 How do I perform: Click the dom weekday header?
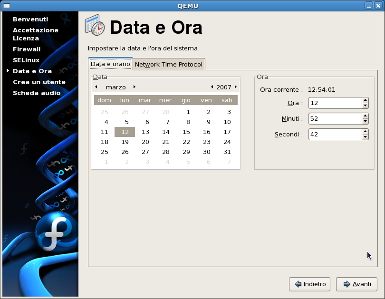click(104, 100)
